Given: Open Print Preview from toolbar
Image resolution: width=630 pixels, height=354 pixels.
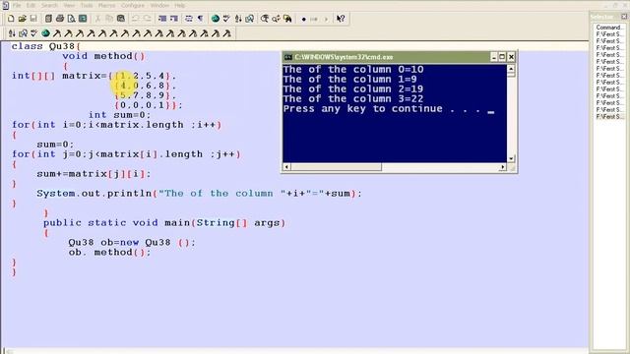Looking at the screenshot, I should (x=71, y=19).
